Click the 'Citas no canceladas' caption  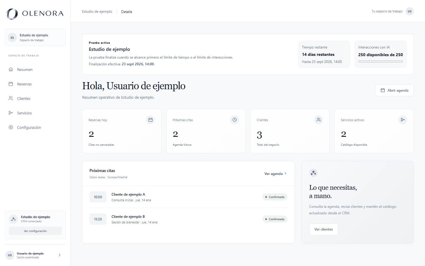101,145
